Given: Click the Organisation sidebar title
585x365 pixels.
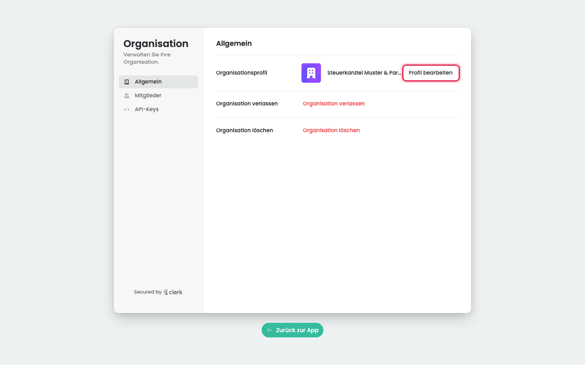Looking at the screenshot, I should (156, 44).
